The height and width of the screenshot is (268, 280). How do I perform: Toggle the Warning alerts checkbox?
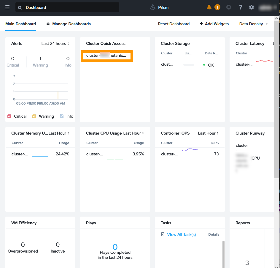coord(34,116)
